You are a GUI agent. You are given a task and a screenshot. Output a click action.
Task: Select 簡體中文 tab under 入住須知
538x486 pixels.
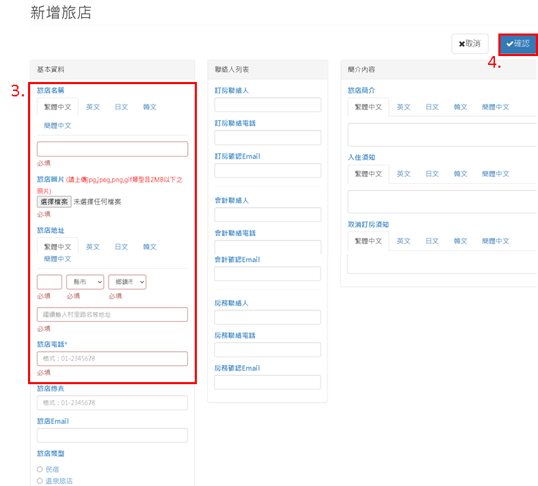pyautogui.click(x=495, y=174)
